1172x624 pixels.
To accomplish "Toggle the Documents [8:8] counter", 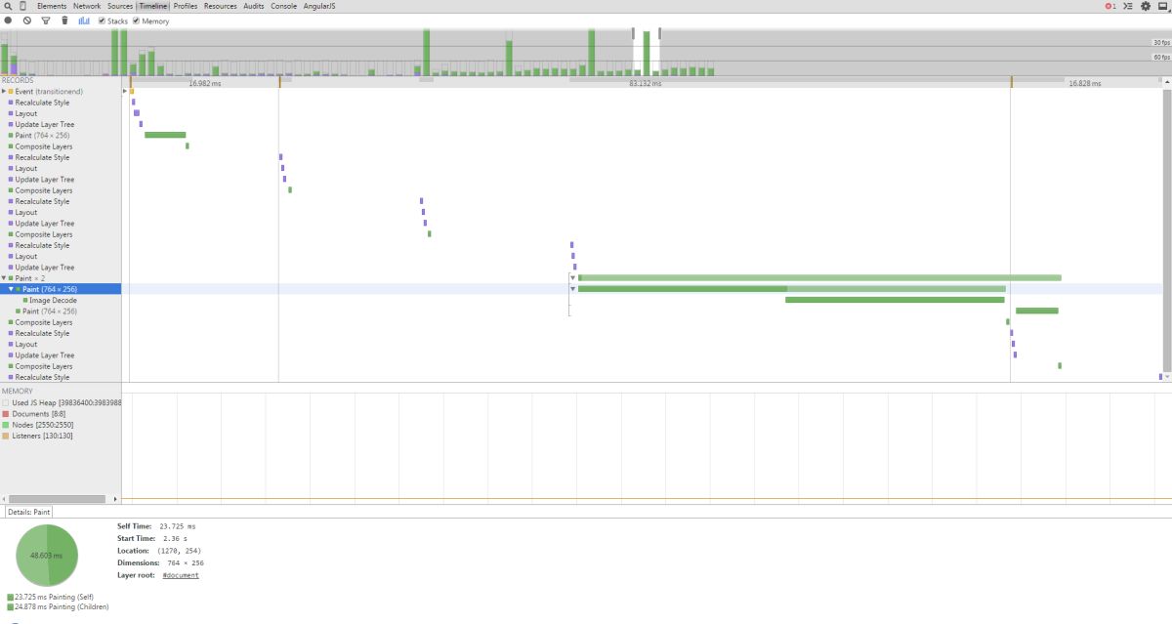I will tap(5, 414).
